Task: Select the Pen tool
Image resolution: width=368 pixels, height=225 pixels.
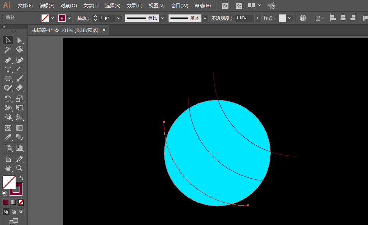Action: [x=8, y=60]
